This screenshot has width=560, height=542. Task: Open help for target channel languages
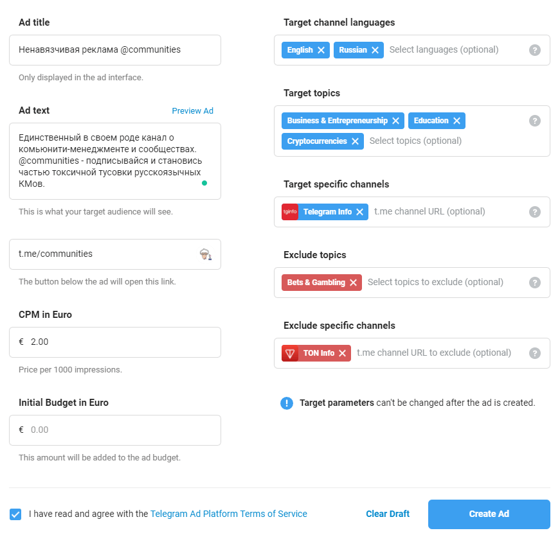click(535, 50)
